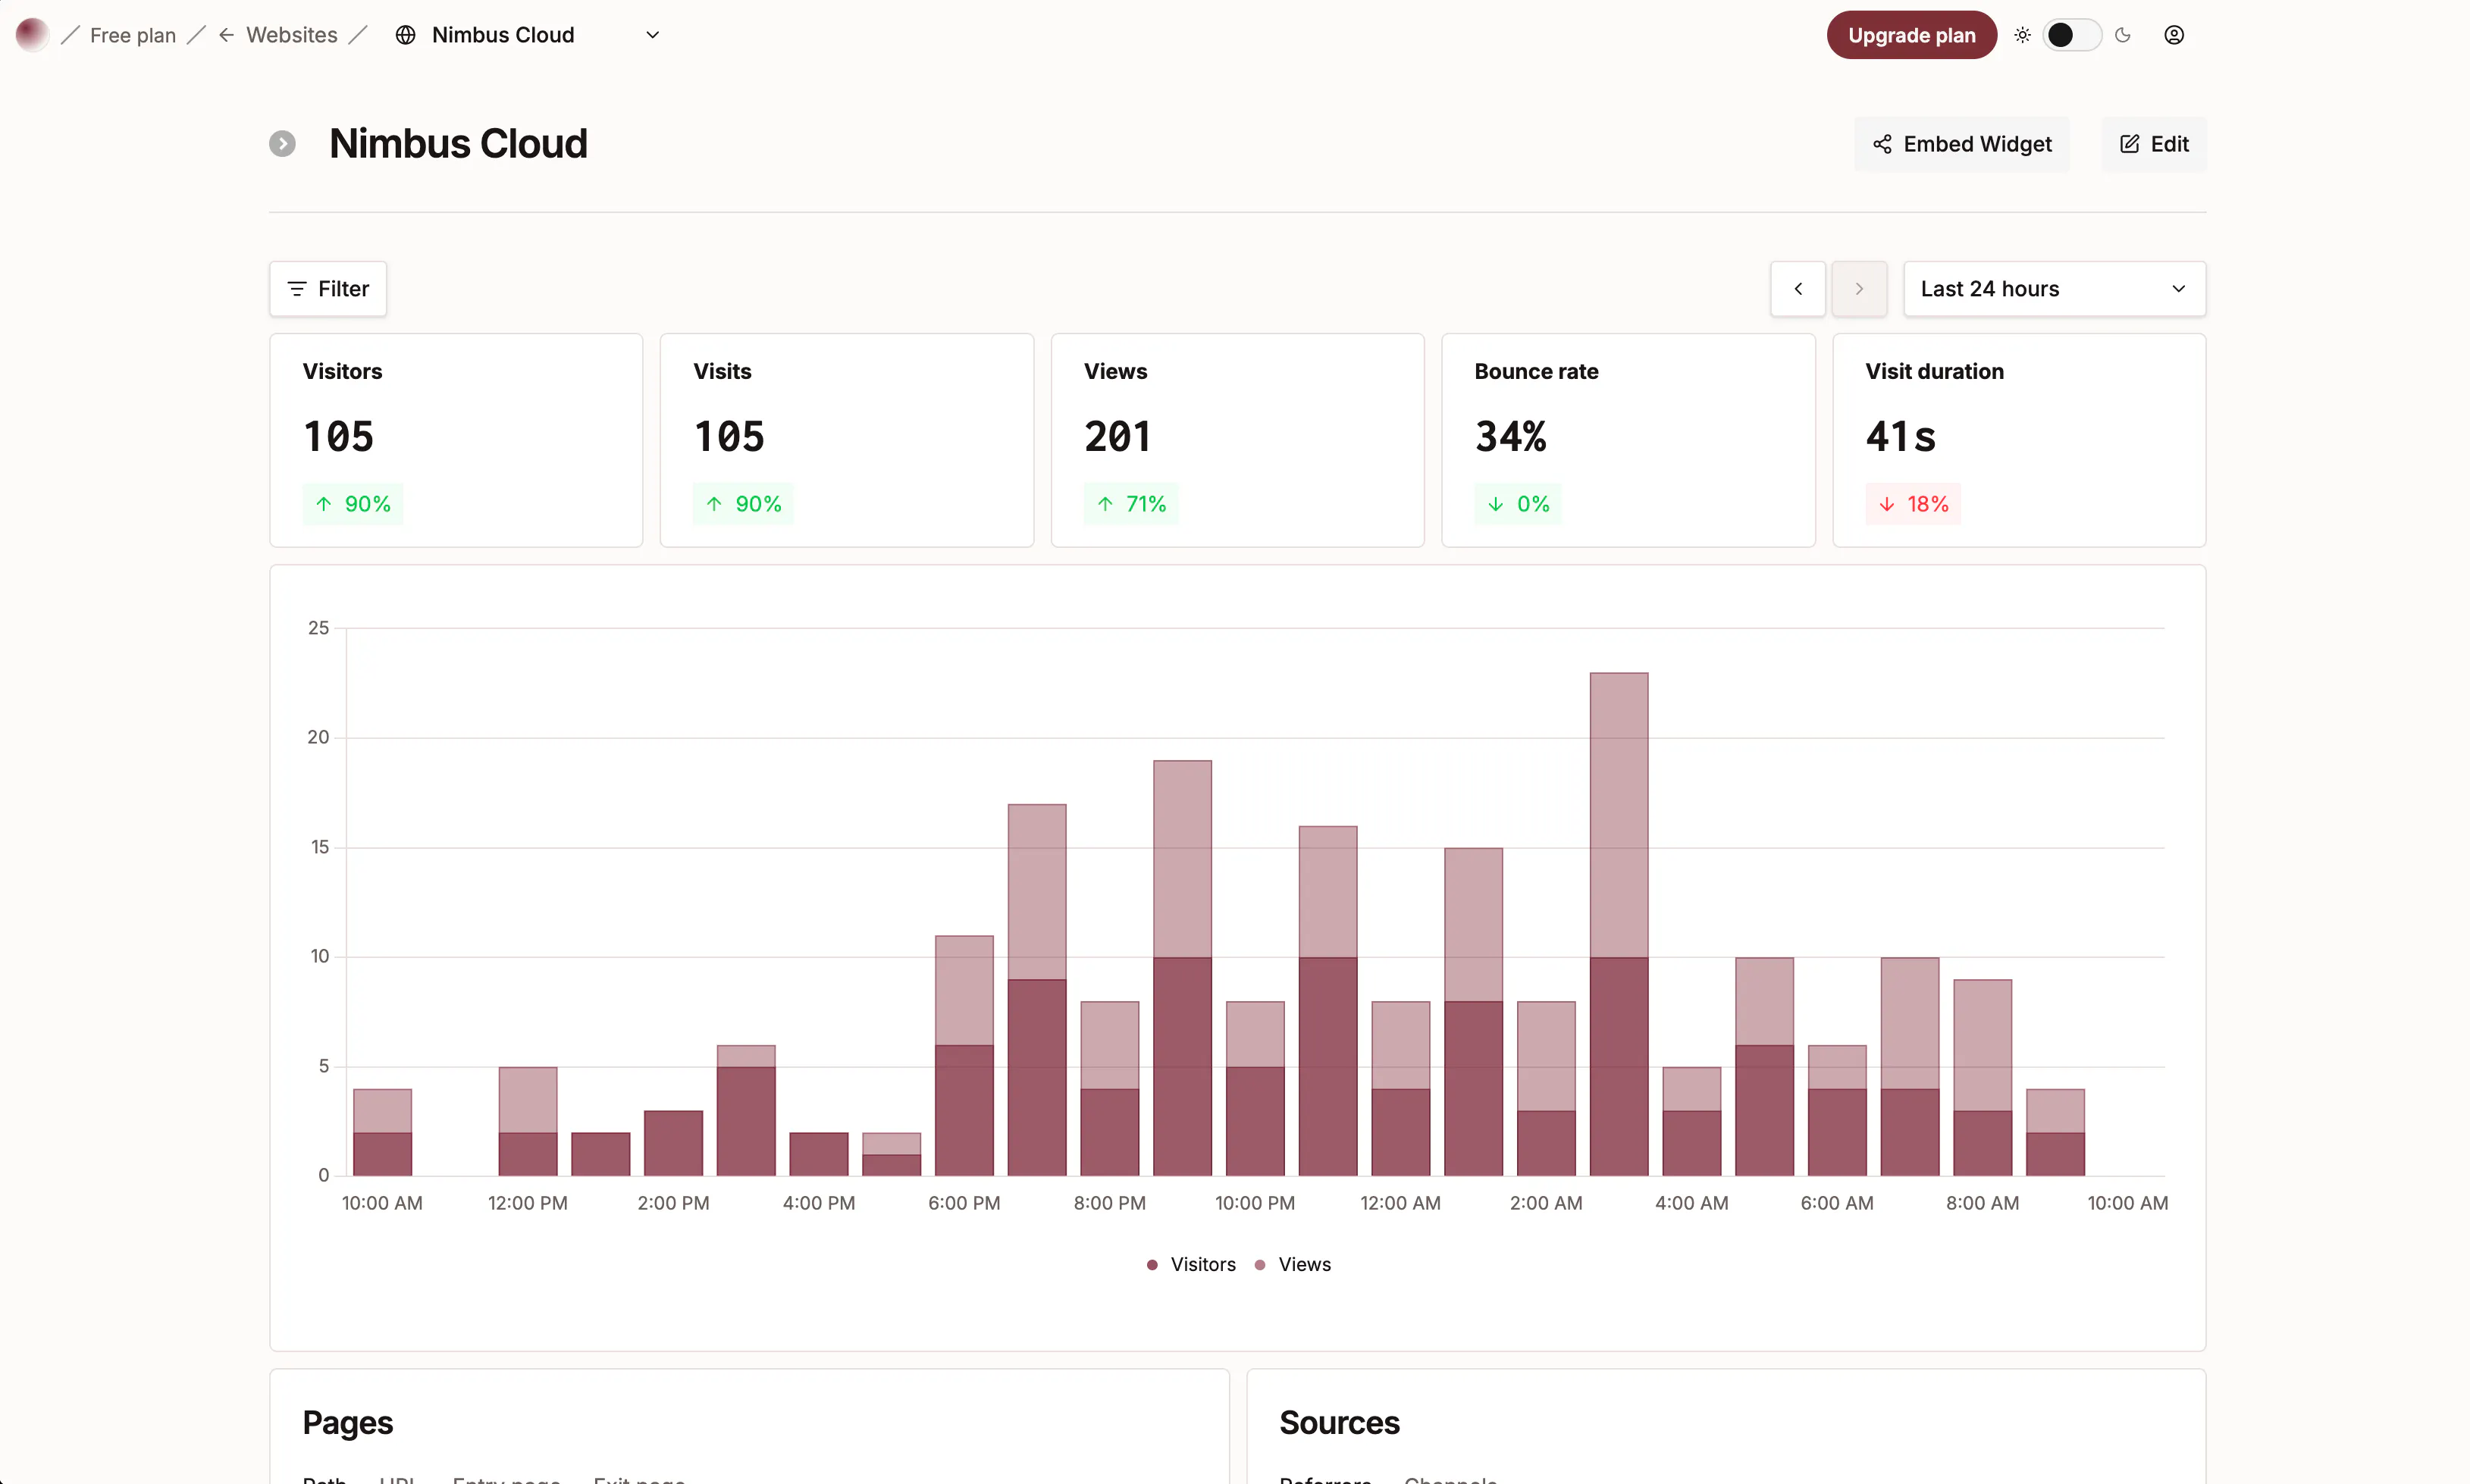Click the '25' y-axis label
The image size is (2470, 1484).
pyautogui.click(x=318, y=628)
